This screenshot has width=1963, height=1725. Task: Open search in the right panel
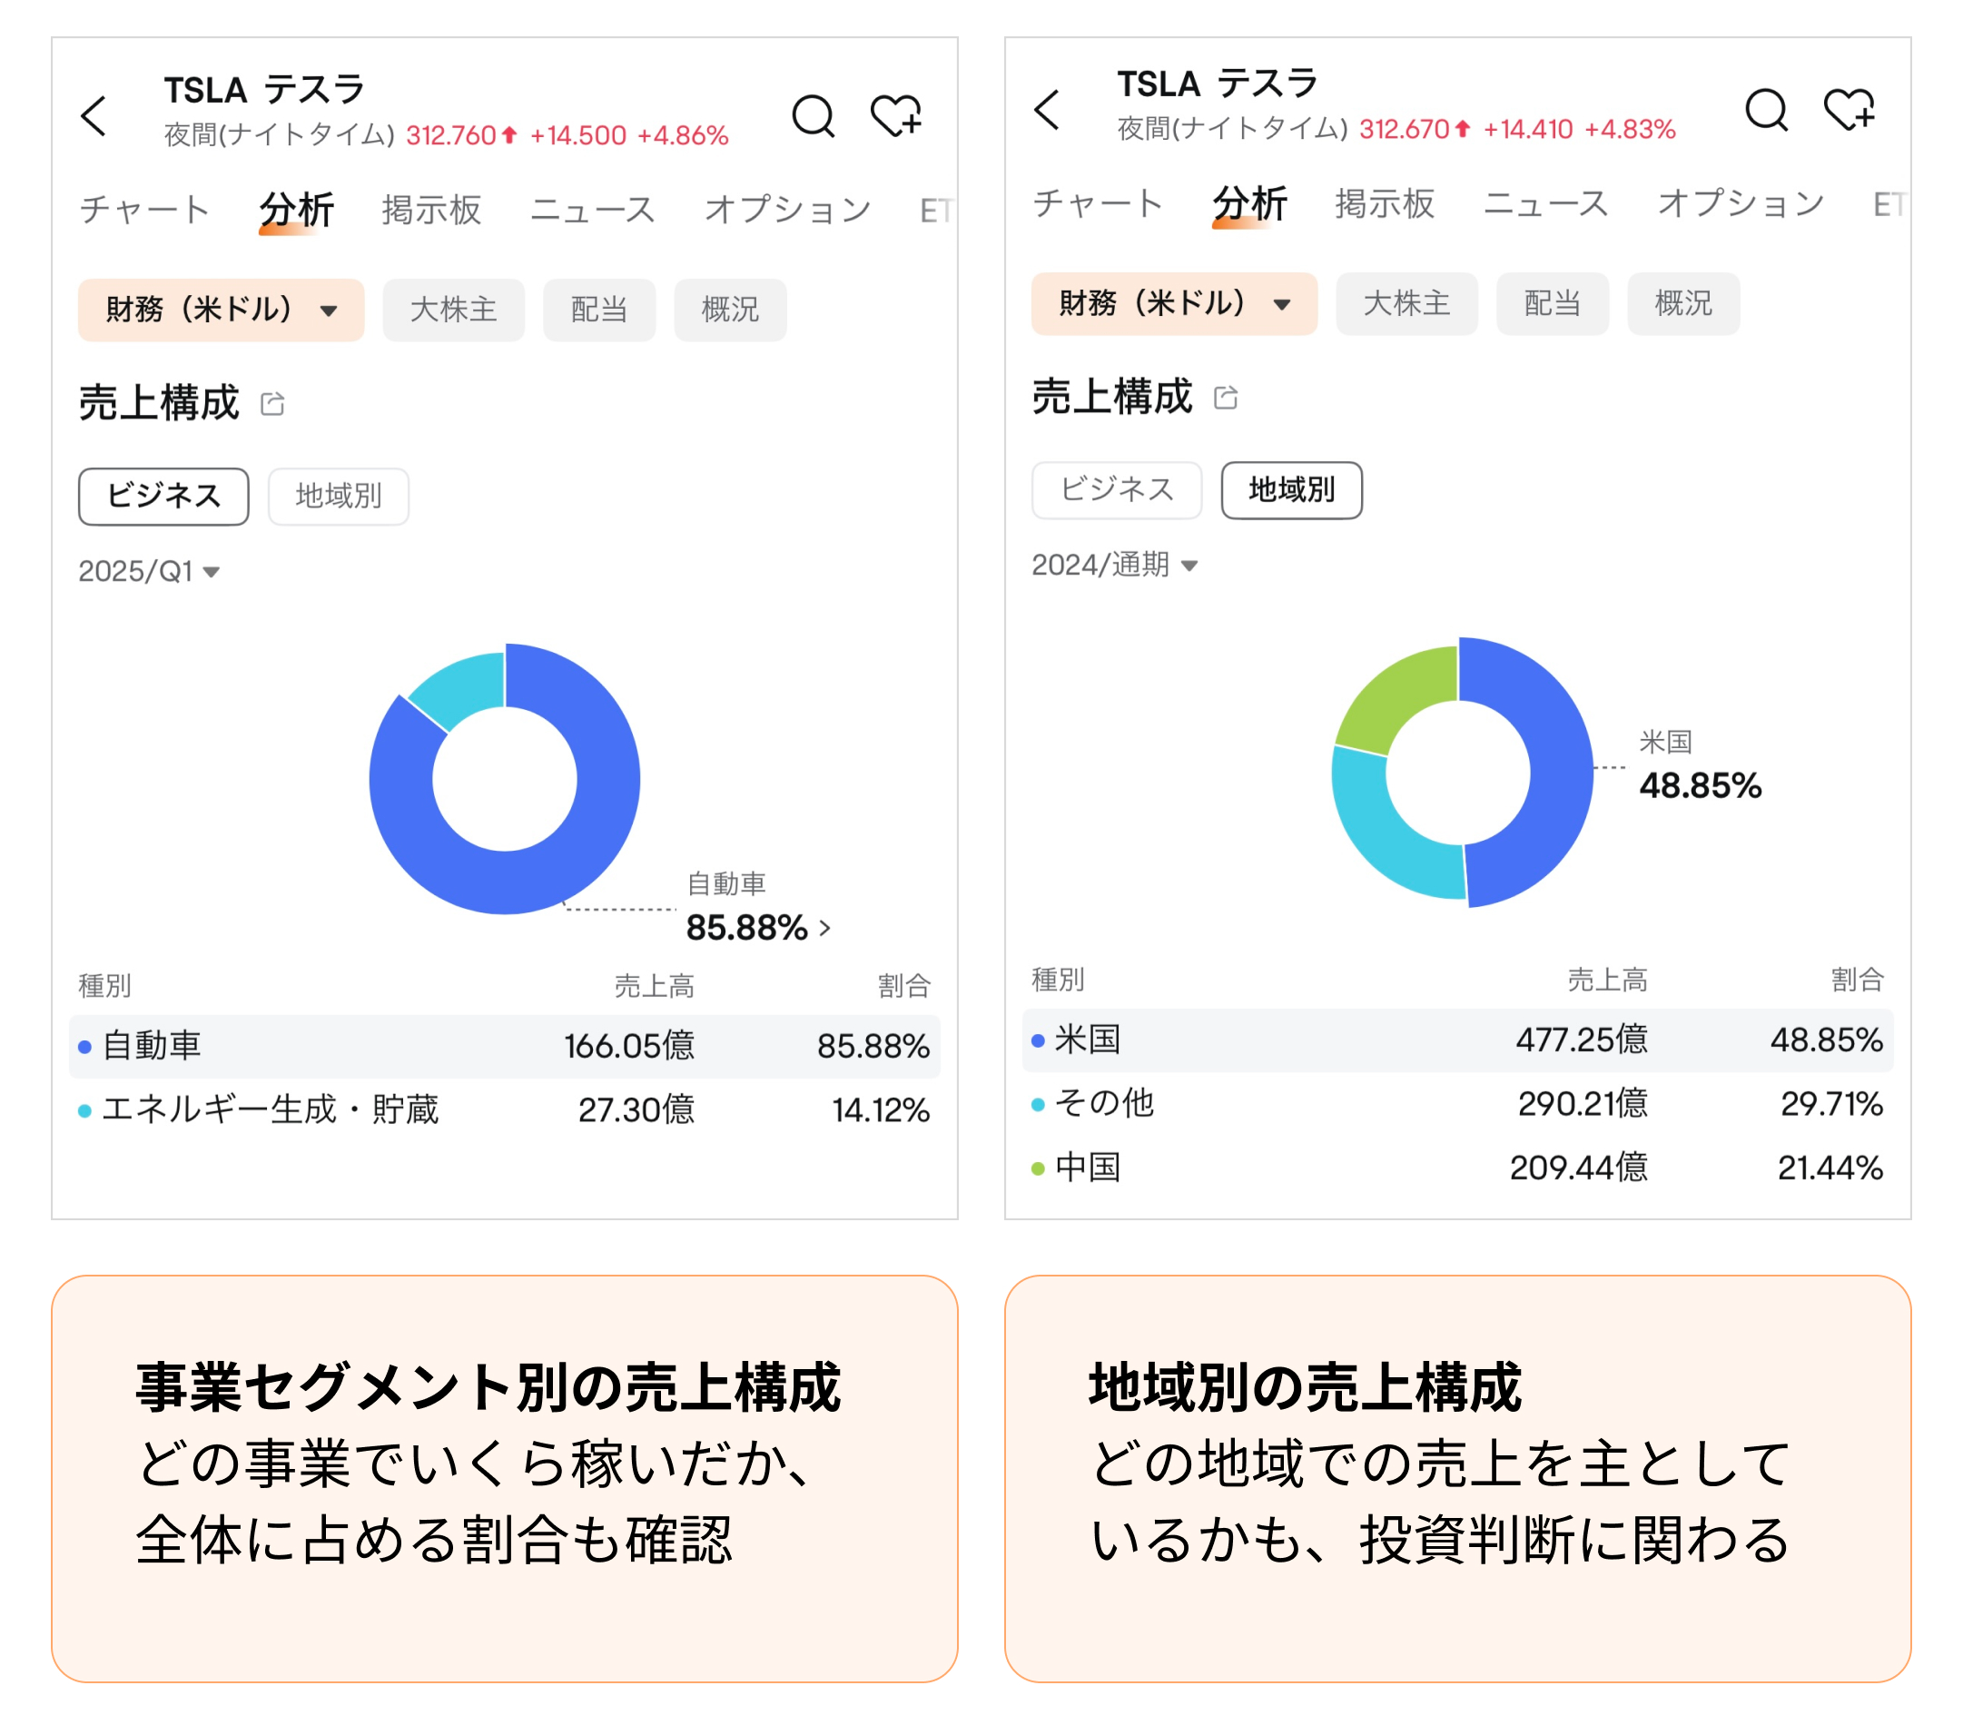[1765, 111]
